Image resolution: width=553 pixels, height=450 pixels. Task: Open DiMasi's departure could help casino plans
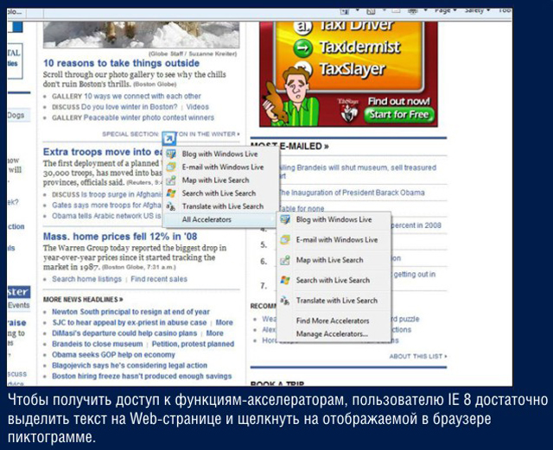(124, 333)
